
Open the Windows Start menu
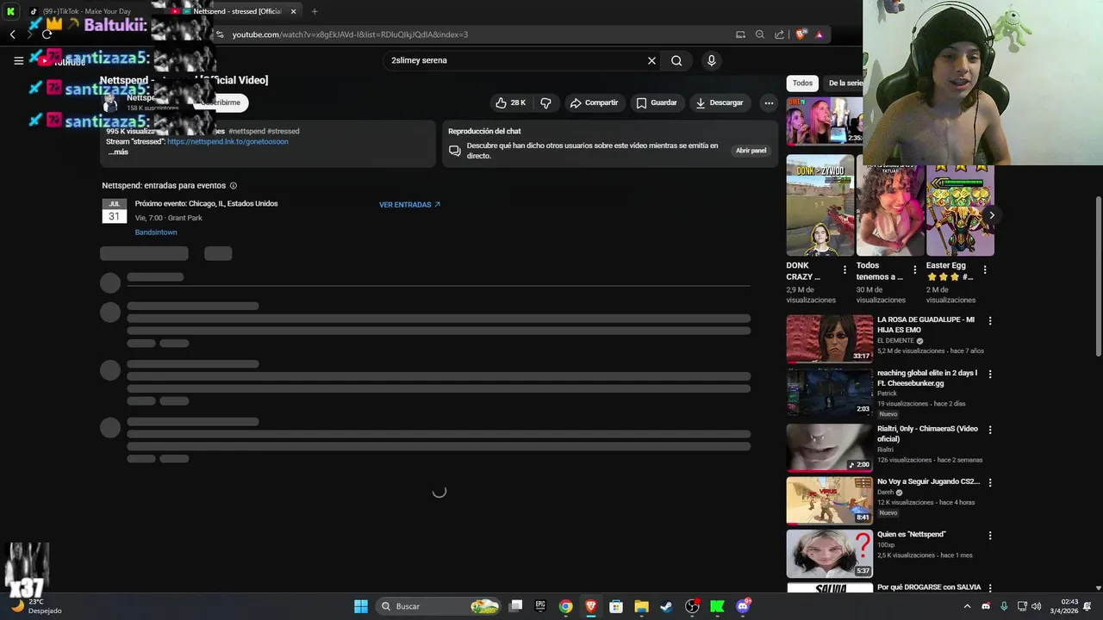tap(361, 606)
